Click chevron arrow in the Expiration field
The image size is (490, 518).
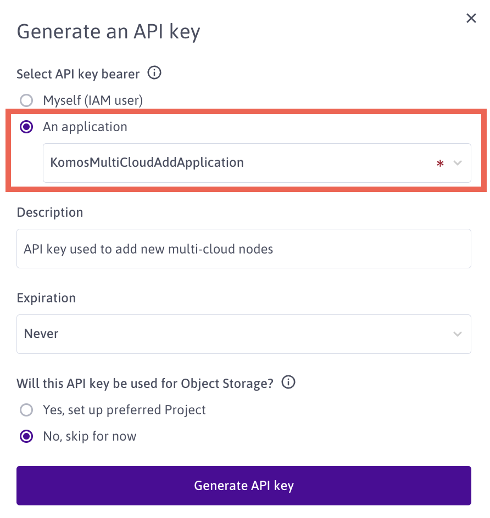[x=458, y=334]
